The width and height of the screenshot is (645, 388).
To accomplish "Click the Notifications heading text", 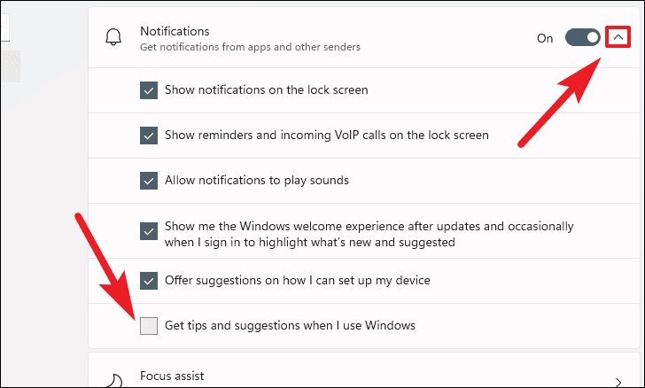I will [x=175, y=31].
